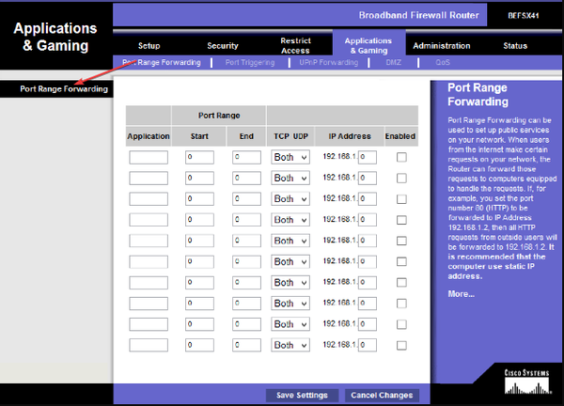Viewport: 564px width, 406px height.
Task: Open the fifth row's protocol dropdown
Action: pyautogui.click(x=290, y=241)
